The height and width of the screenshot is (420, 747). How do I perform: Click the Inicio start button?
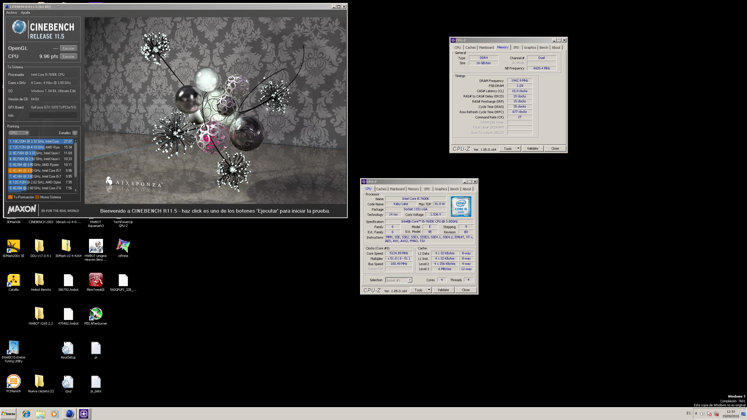click(x=8, y=414)
